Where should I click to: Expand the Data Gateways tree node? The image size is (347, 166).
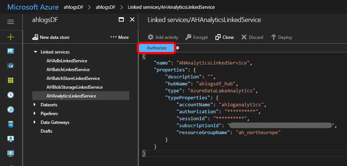[x=35, y=122]
